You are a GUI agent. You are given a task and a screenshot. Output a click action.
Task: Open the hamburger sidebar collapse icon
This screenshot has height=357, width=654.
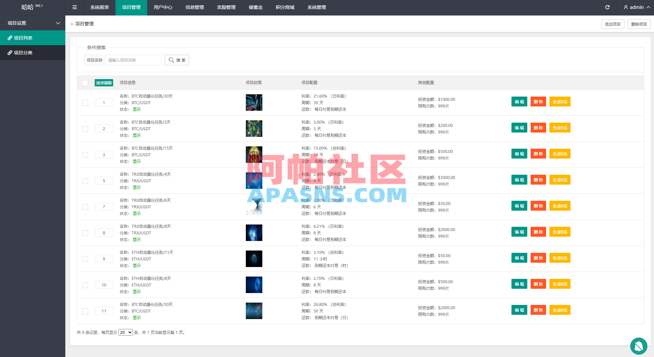point(74,7)
